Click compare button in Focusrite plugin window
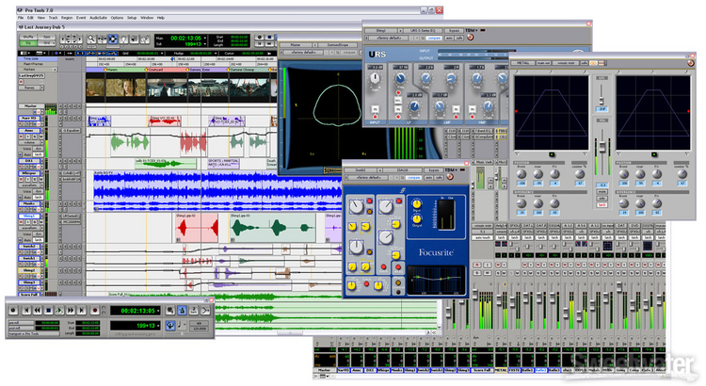Image resolution: width=706 pixels, height=386 pixels. coord(414,177)
